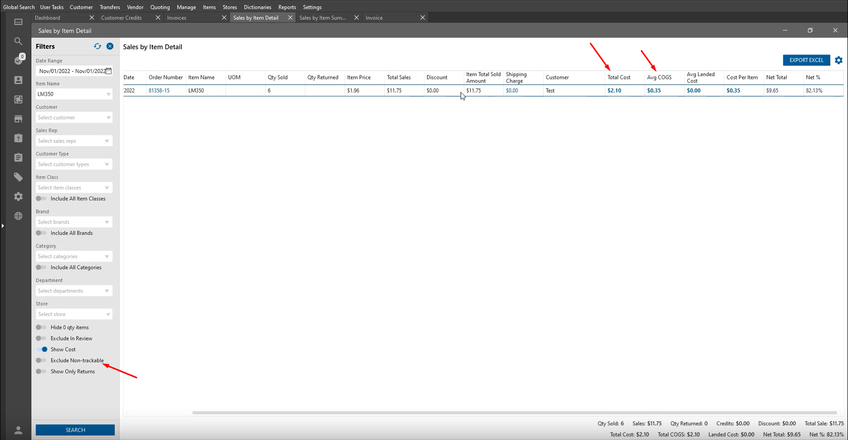The image size is (848, 440).
Task: Open the gear settings icon in left sidebar
Action: click(18, 196)
